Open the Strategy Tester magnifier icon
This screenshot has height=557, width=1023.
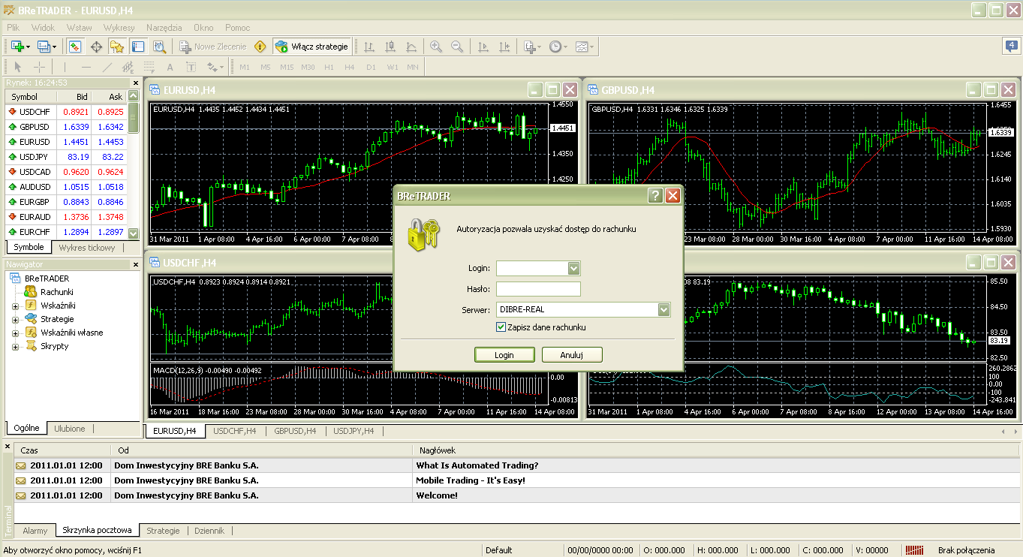(x=159, y=47)
